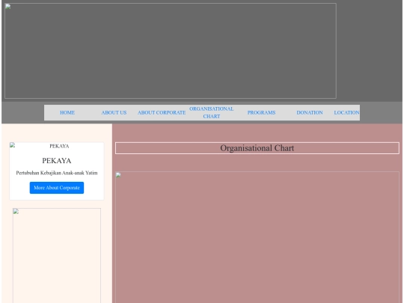Click the More About Corporate button
The image size is (404, 303).
click(57, 188)
